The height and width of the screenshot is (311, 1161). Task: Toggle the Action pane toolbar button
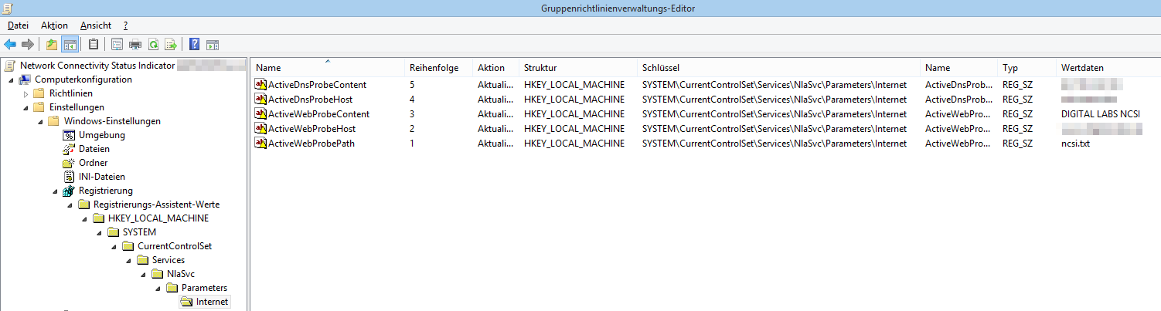coord(213,44)
